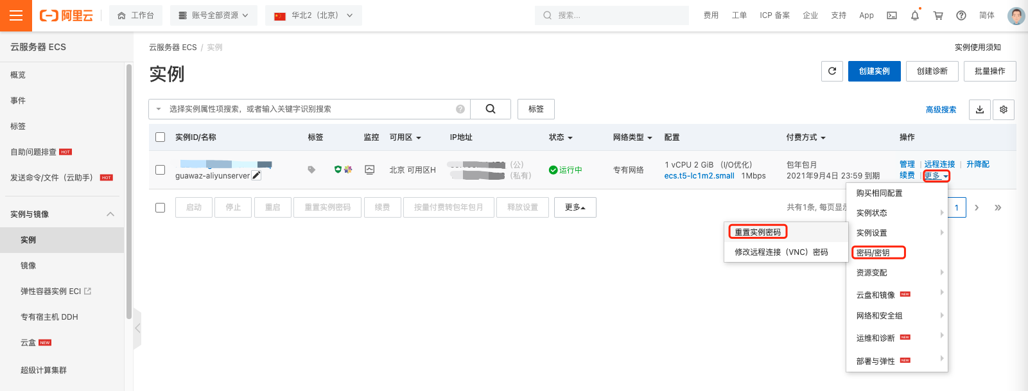Click the 升降配 link

(x=978, y=164)
